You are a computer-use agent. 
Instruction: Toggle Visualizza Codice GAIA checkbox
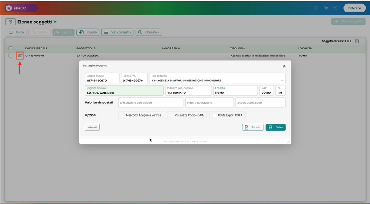[171, 115]
